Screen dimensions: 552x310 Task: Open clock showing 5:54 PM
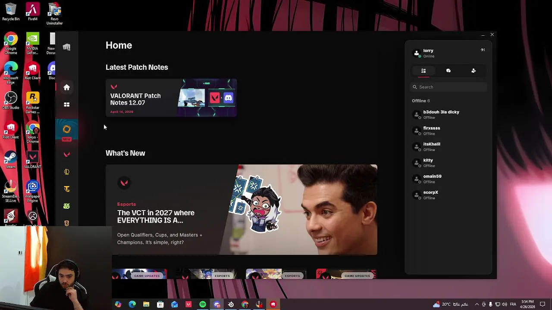pyautogui.click(x=527, y=304)
